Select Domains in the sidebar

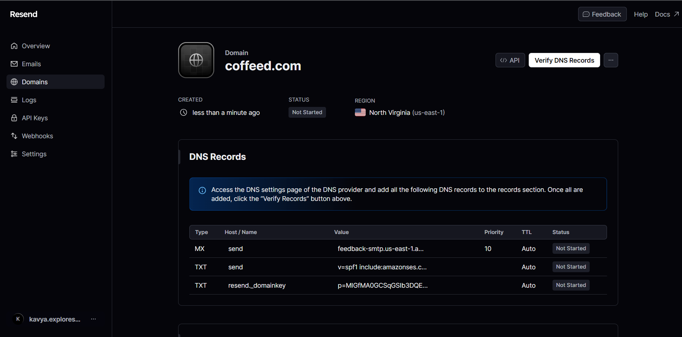point(56,82)
